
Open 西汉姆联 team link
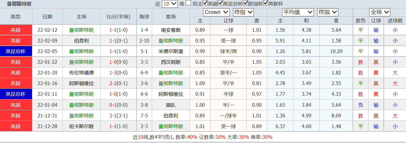point(171,62)
